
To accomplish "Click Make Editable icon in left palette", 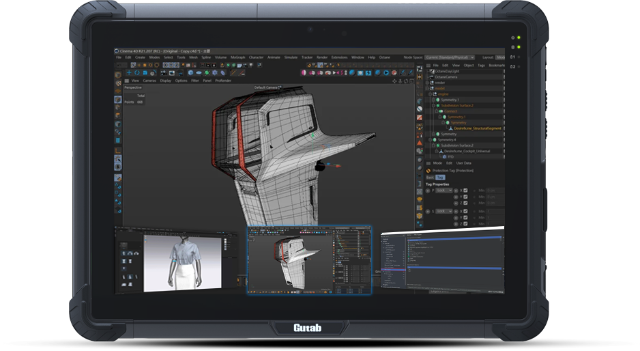I will coord(118,75).
